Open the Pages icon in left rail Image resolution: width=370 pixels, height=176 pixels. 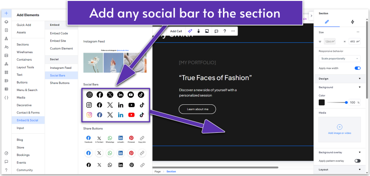(x=6, y=30)
